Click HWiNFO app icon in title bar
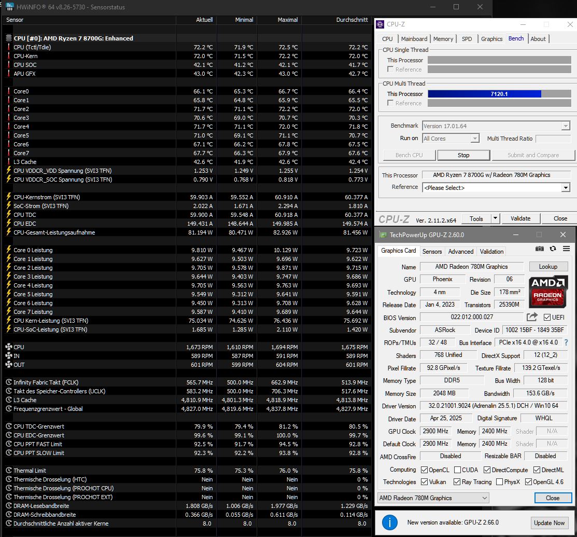Screen dimensions: 577x537 coord(9,7)
